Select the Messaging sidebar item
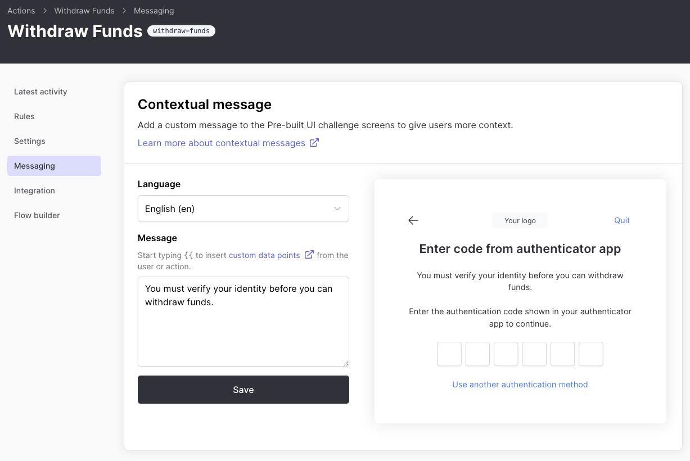 (54, 166)
